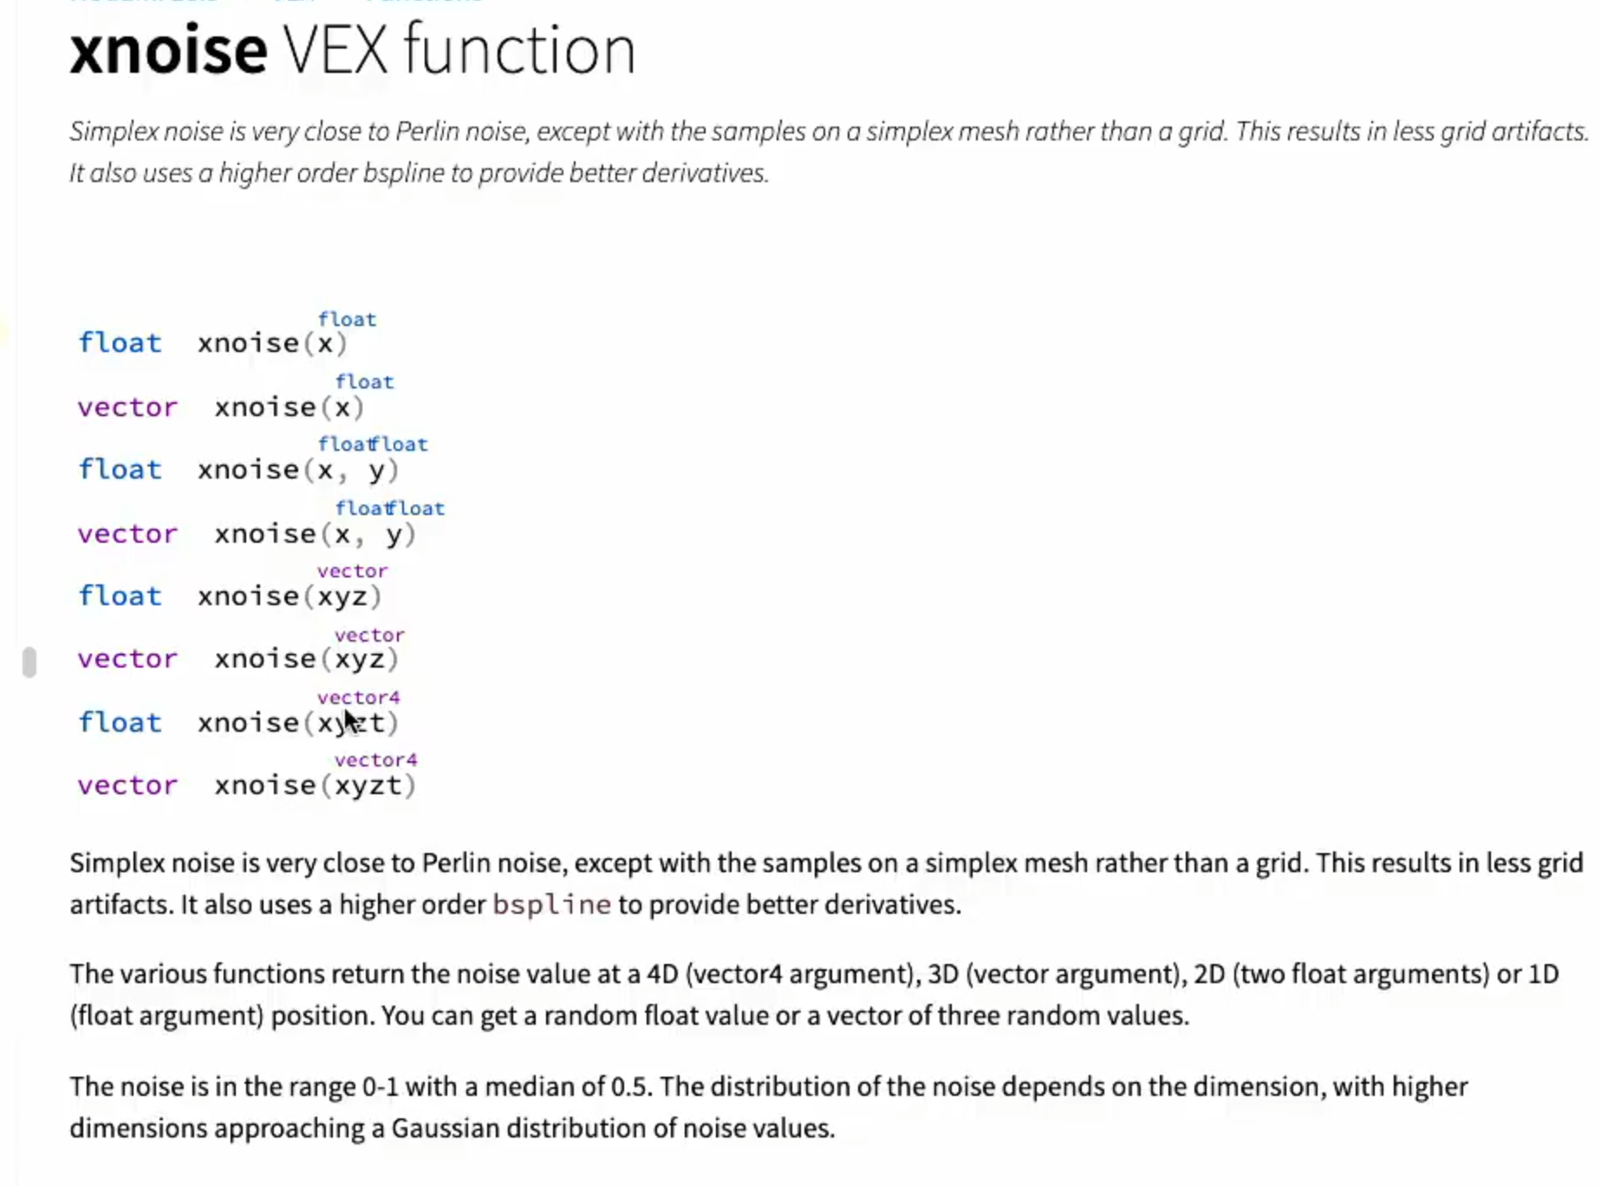The image size is (1601, 1186).
Task: Click the paragraph about the noise range 0-1
Action: tap(769, 1107)
